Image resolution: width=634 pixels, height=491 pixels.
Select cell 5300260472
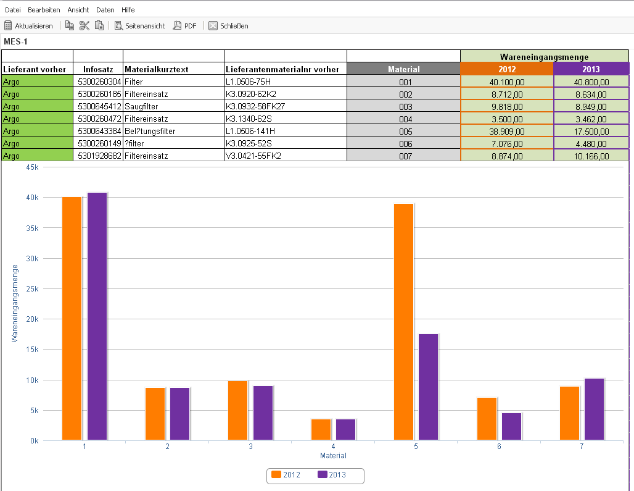coord(98,119)
